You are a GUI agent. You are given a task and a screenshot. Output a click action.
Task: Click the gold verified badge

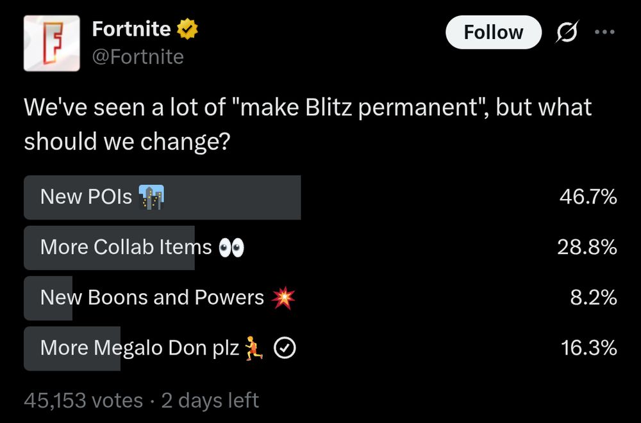point(187,29)
